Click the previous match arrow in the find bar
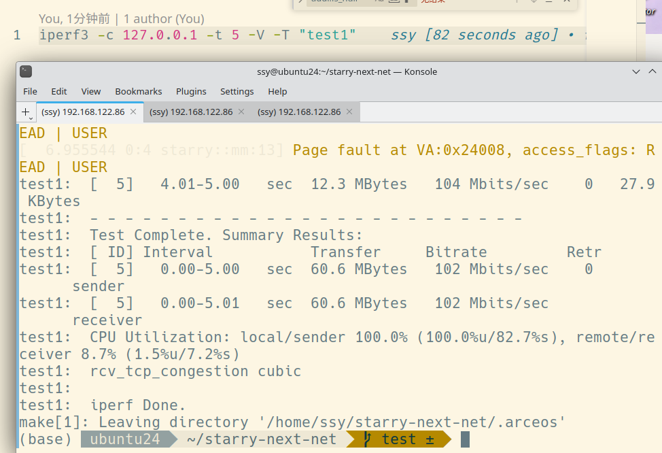The width and height of the screenshot is (662, 453). click(x=517, y=3)
